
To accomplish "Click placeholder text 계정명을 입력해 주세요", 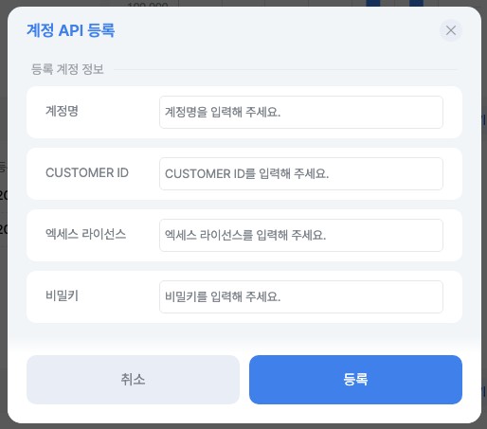I will [223, 112].
